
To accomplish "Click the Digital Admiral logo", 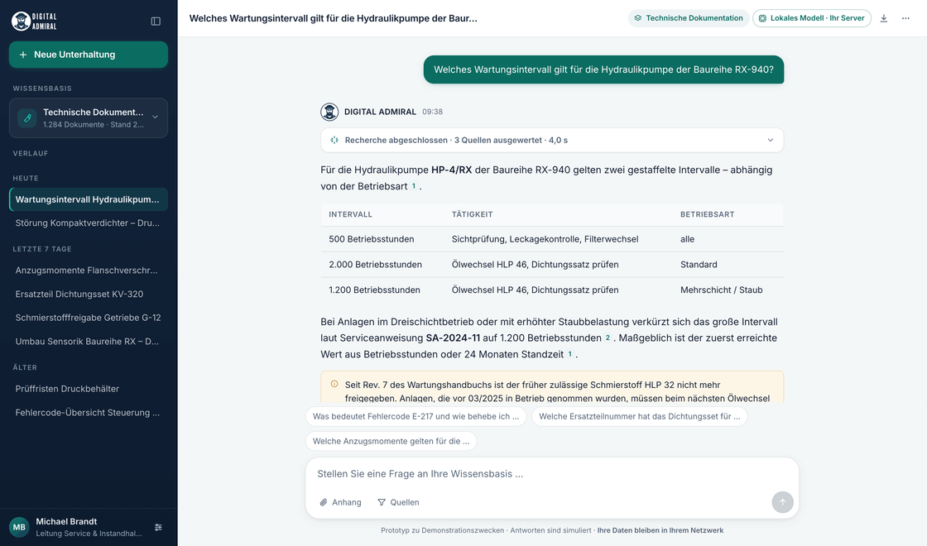I will tap(34, 22).
